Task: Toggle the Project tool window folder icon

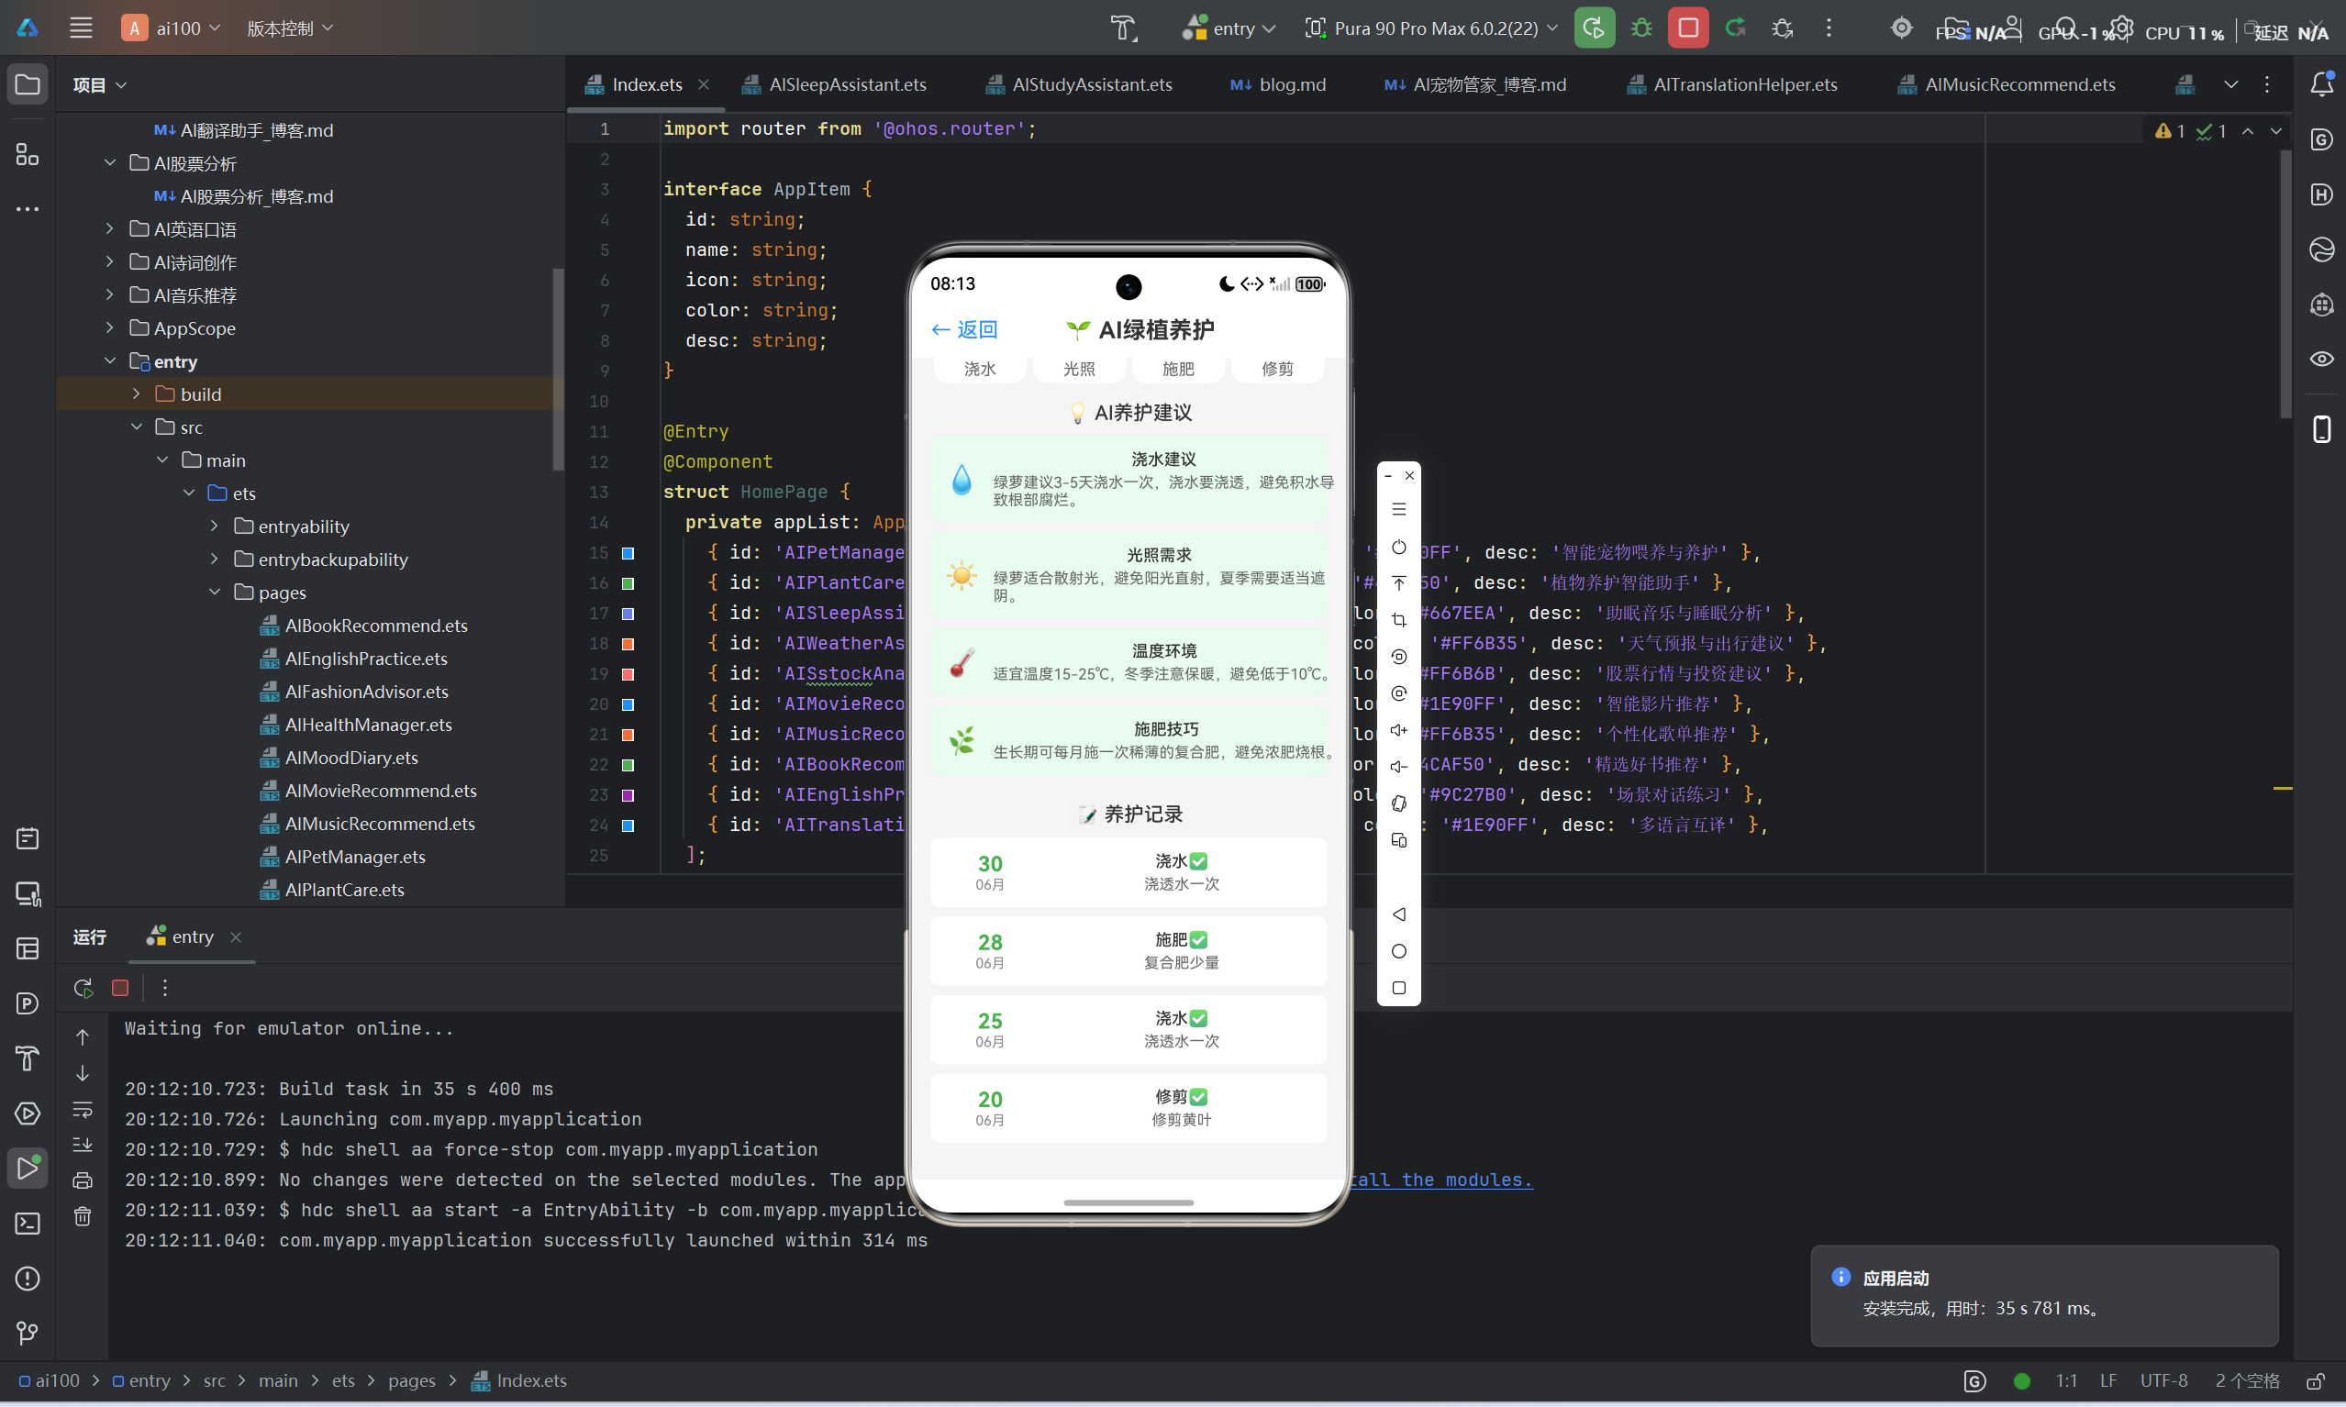Action: click(28, 84)
